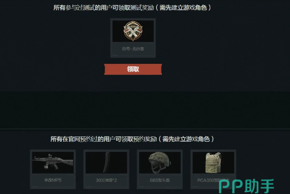
Task: Click the green 助手 characters in the watermark
Action: [259, 186]
